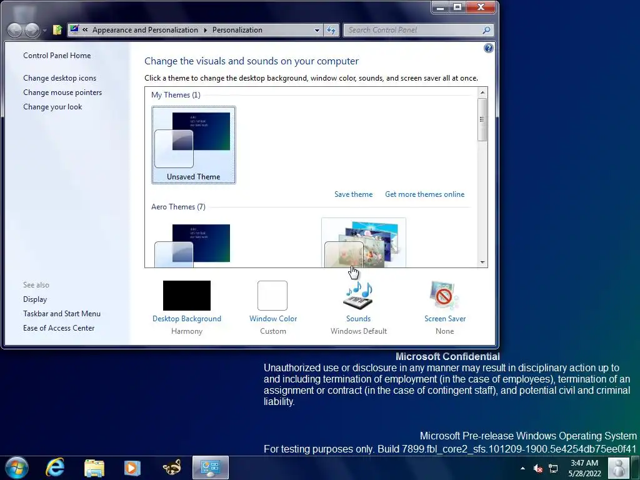
Task: Click the Show desktop strip after the user icon
Action: (x=636, y=467)
